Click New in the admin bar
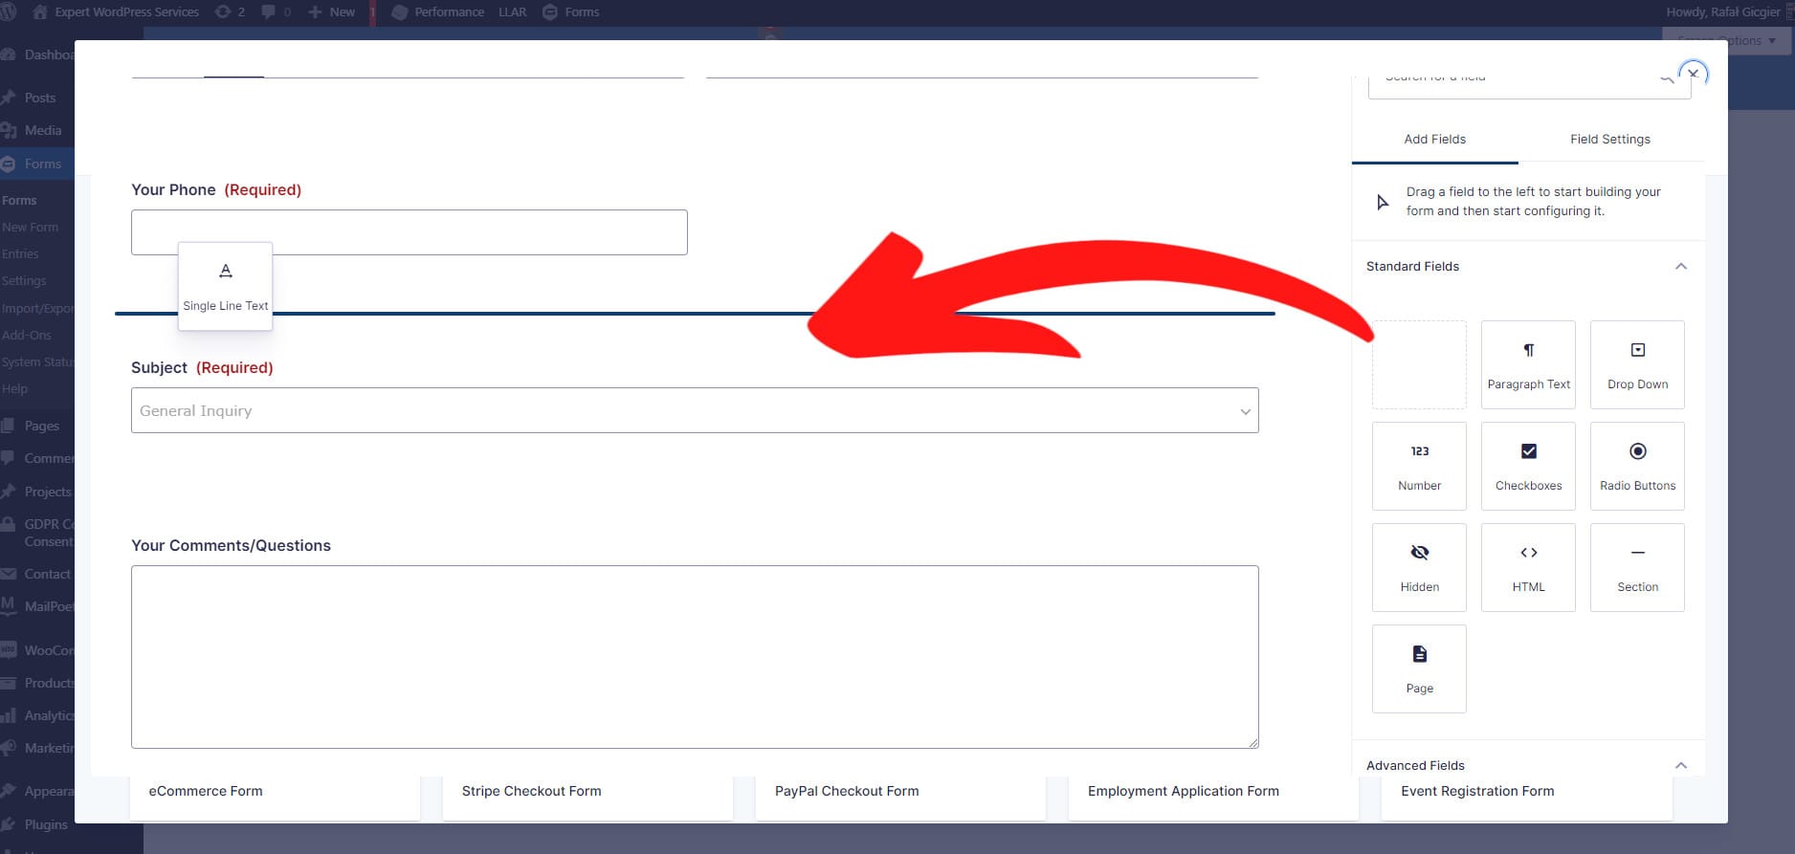The image size is (1795, 854). (332, 12)
